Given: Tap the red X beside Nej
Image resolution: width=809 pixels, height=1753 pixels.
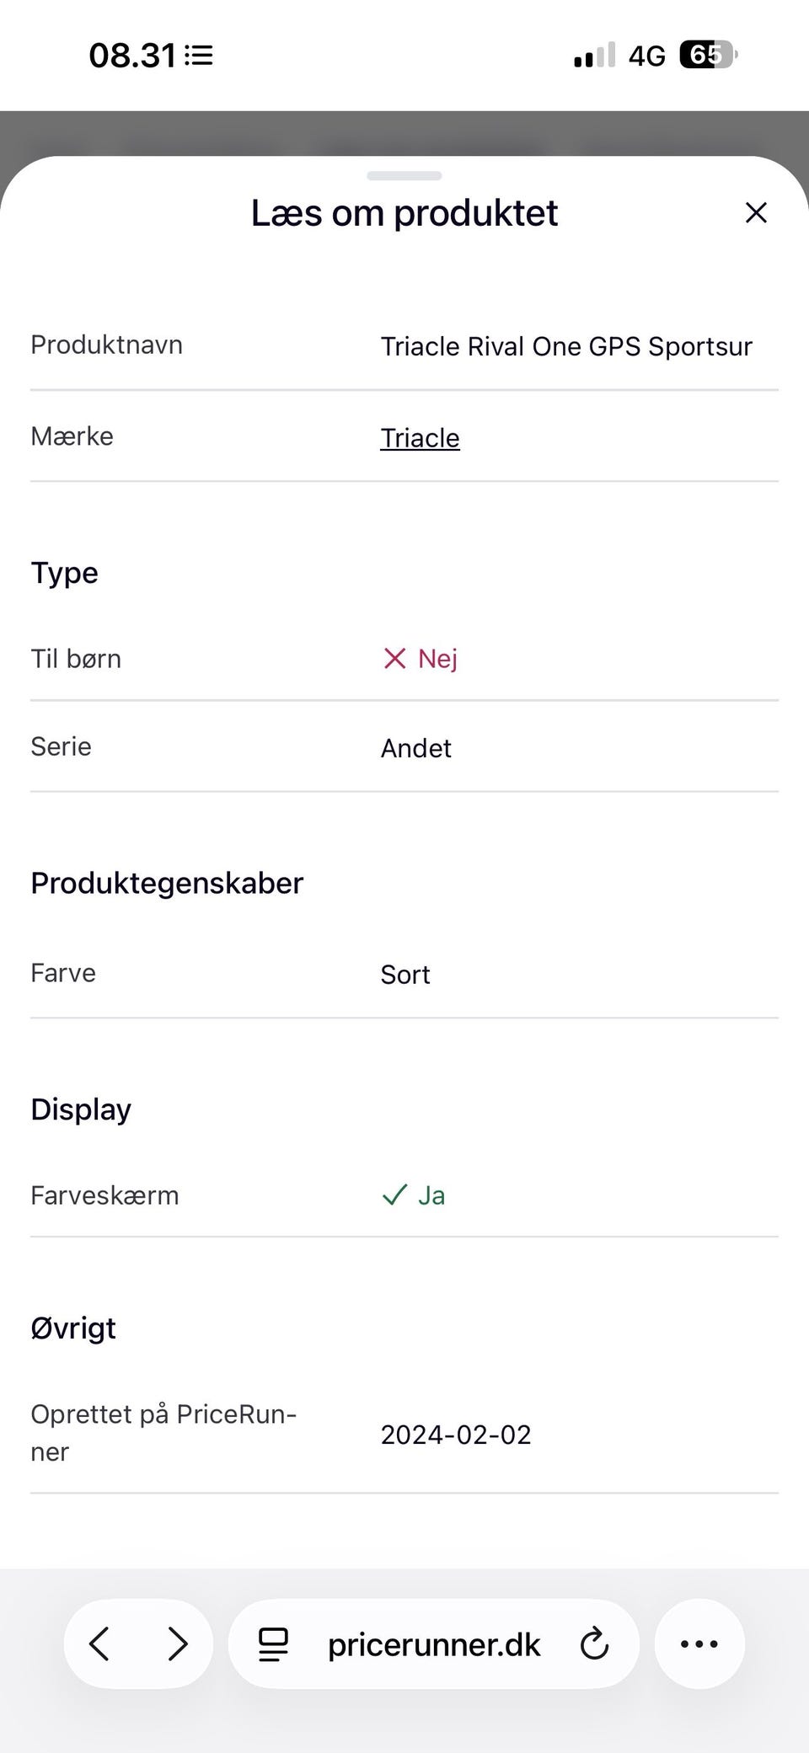Looking at the screenshot, I should 394,659.
